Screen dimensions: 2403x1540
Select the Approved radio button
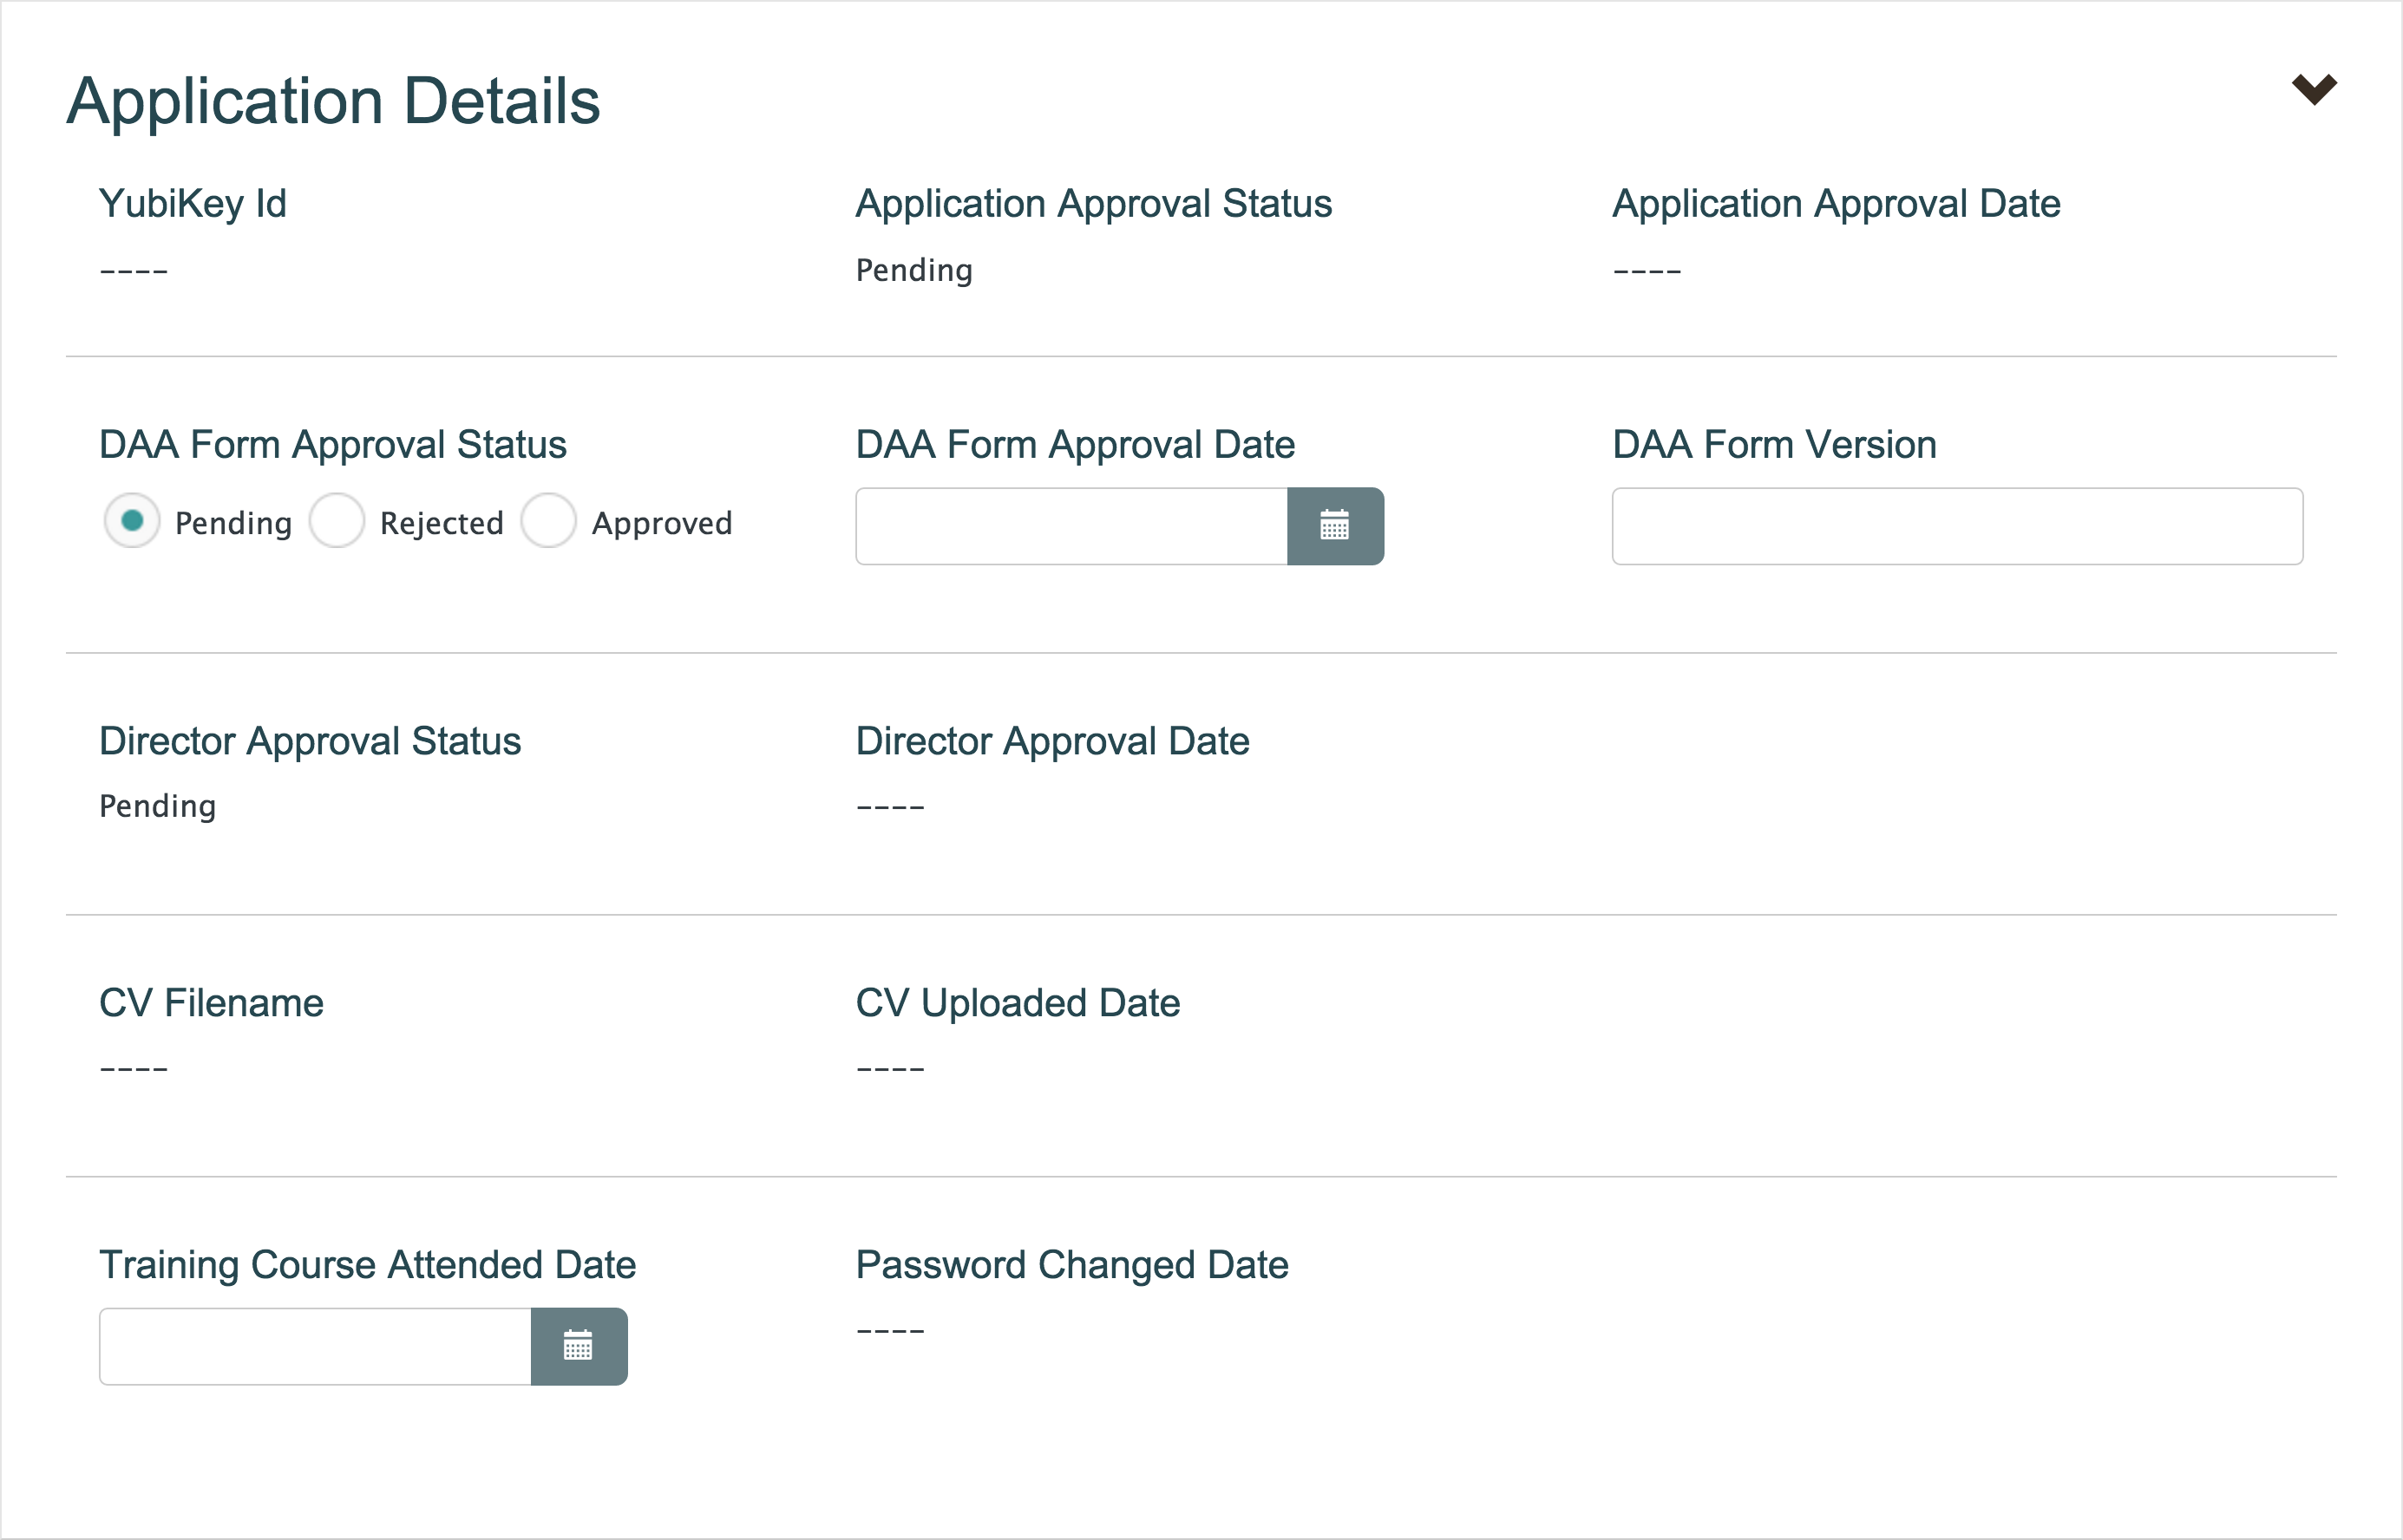[x=548, y=521]
